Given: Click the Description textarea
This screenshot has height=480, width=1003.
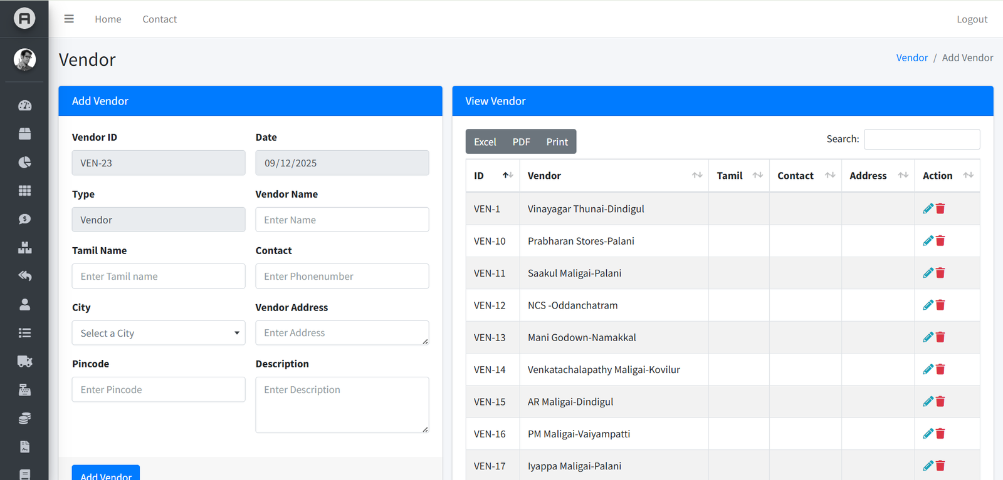Looking at the screenshot, I should [342, 405].
